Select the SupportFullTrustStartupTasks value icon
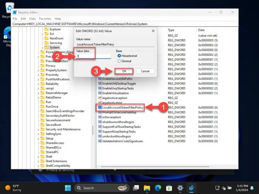Screen dimensions: 259x194 coord(100,127)
